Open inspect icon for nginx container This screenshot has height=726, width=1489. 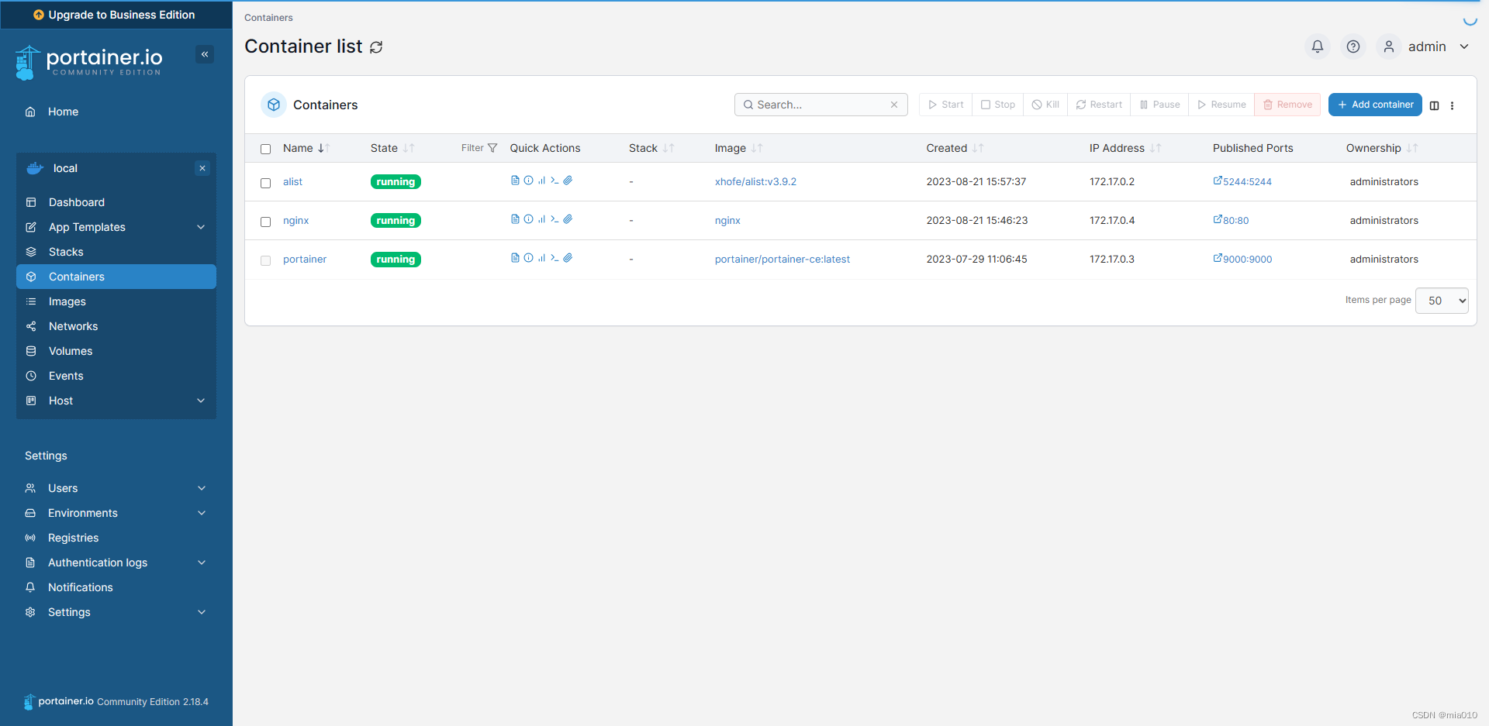coord(528,219)
